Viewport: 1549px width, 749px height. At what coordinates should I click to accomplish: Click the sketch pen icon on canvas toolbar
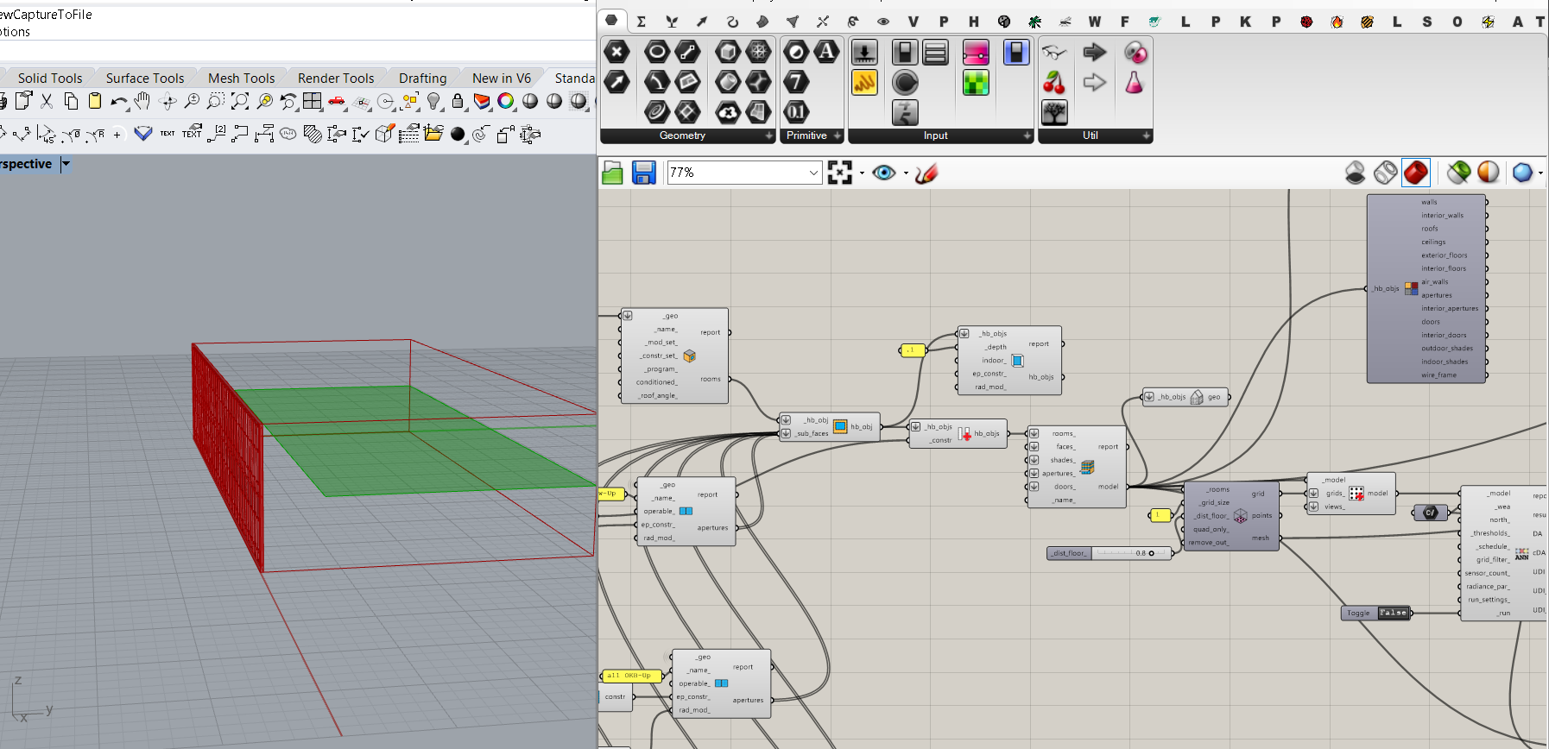[x=926, y=173]
